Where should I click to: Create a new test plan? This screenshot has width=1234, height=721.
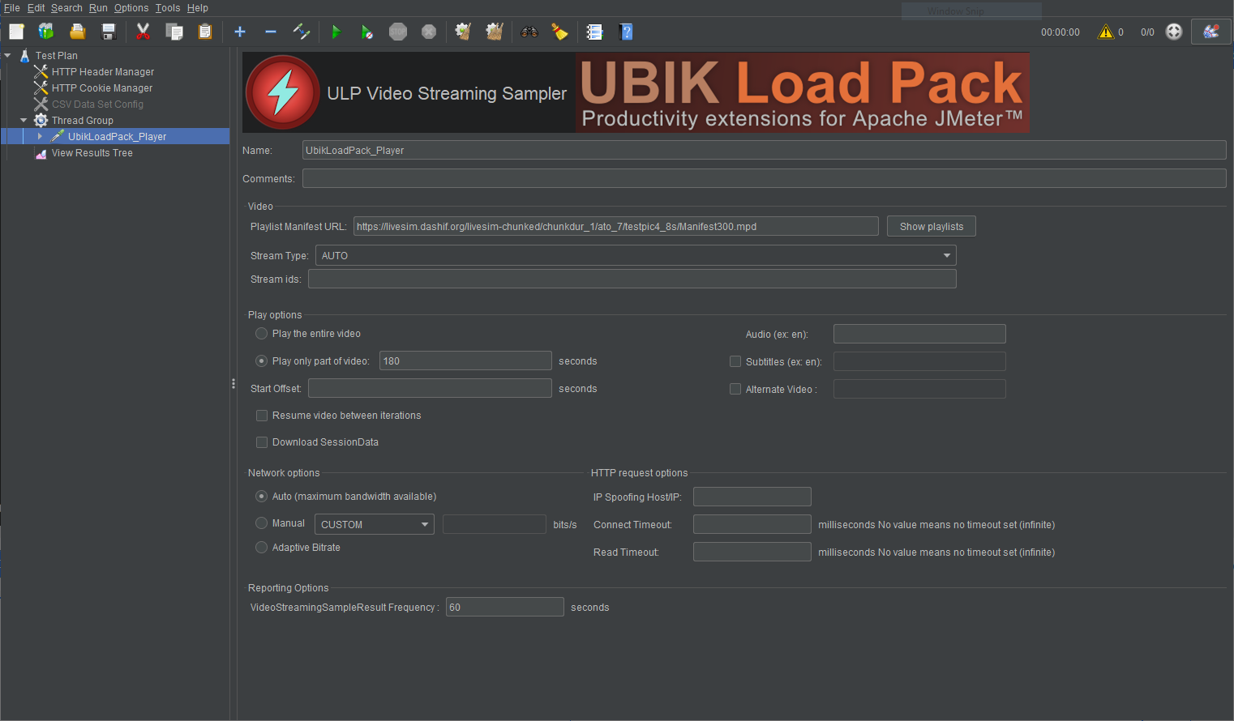pyautogui.click(x=16, y=32)
